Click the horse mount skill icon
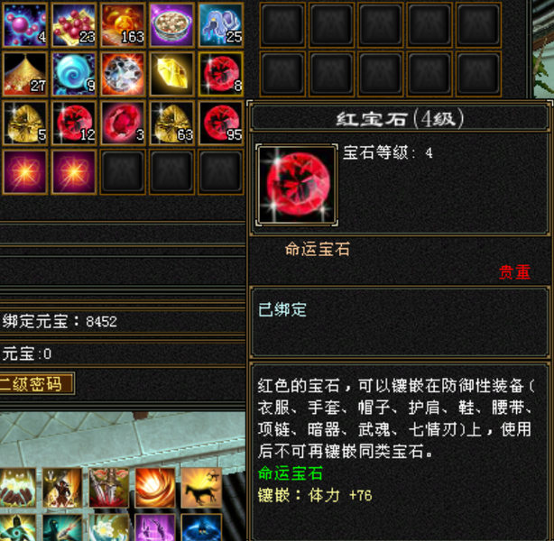Viewport: 554px width, 541px height. pos(201,488)
